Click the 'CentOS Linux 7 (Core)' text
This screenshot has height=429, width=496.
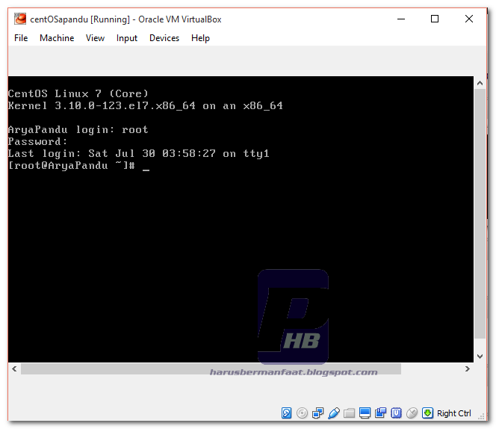click(78, 93)
